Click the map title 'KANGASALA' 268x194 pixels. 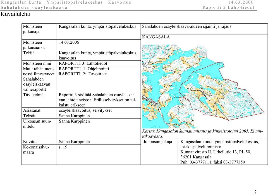pyautogui.click(x=156, y=37)
